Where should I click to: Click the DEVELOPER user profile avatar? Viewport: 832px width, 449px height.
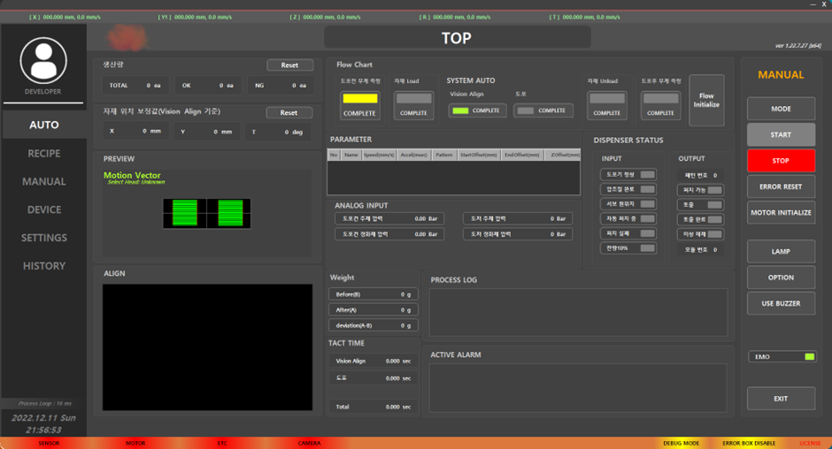point(43,61)
